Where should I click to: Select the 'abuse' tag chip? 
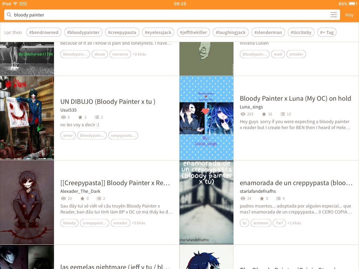(x=100, y=54)
